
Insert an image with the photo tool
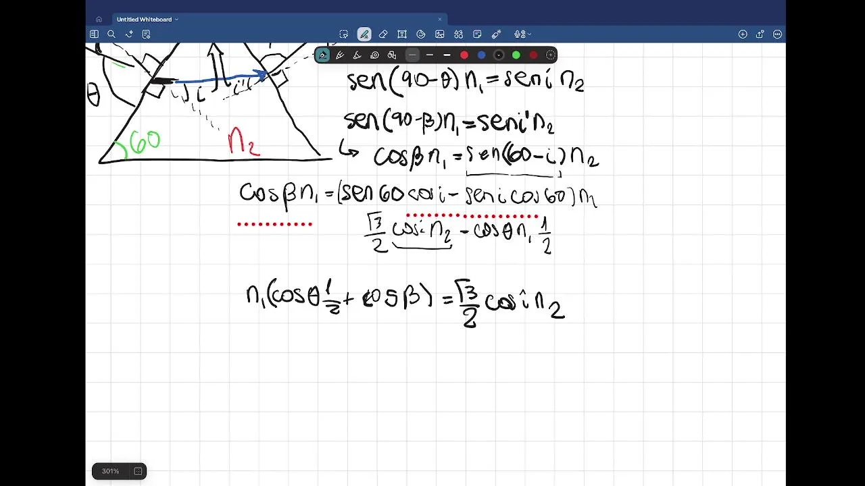click(x=440, y=34)
